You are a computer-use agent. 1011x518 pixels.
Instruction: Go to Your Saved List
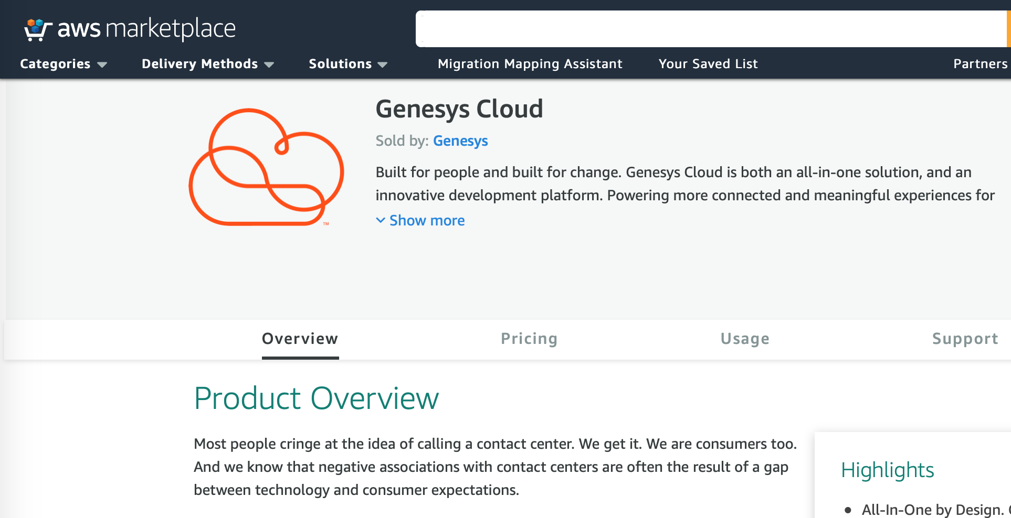708,64
